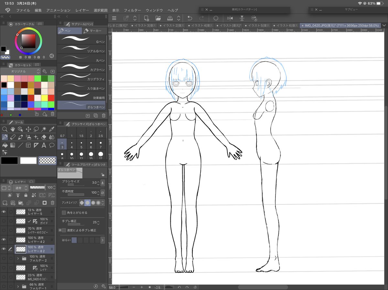Image resolution: width=388 pixels, height=290 pixels.
Task: Click hue ring of color circle
Action: [28, 28]
